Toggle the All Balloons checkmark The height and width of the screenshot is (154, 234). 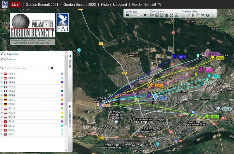2,59
